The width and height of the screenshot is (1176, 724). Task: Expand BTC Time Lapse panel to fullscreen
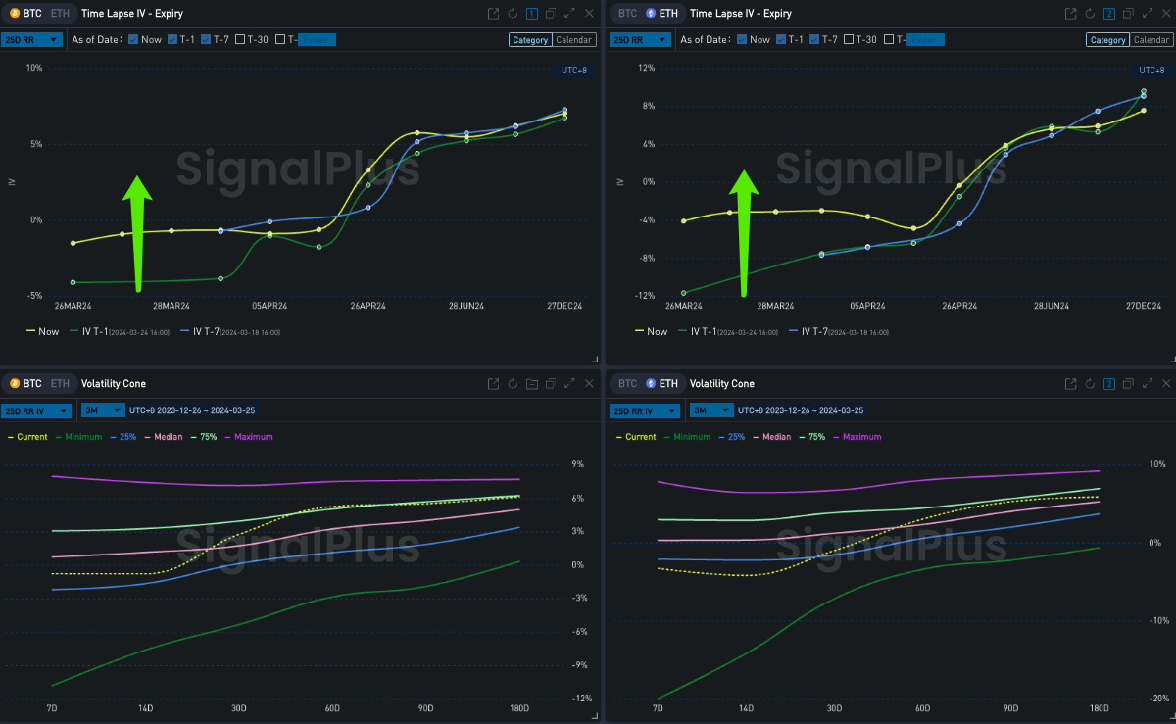click(x=569, y=14)
